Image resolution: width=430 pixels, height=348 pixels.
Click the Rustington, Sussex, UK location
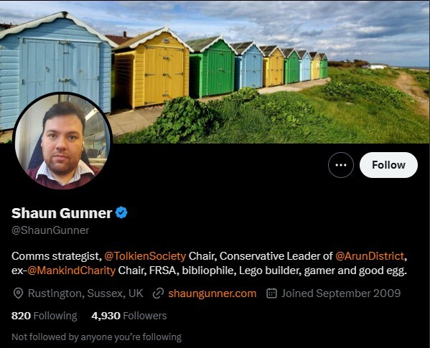pyautogui.click(x=85, y=293)
